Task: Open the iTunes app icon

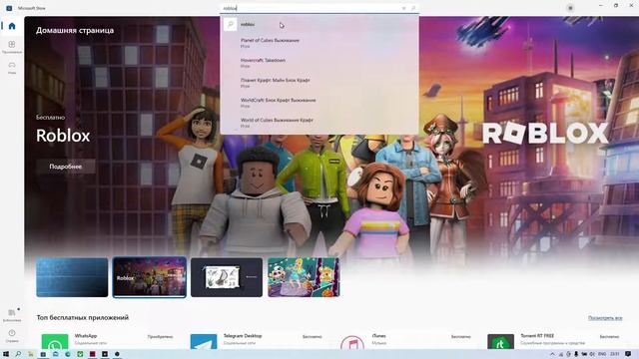Action: [x=352, y=343]
